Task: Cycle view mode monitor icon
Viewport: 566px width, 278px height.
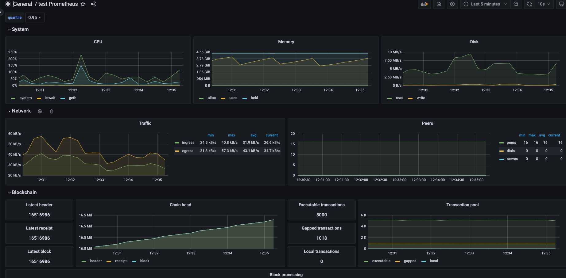Action: coord(561,4)
